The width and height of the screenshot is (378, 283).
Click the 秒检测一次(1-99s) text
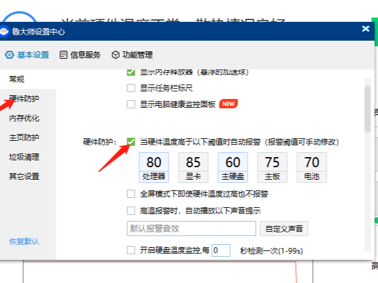(271, 250)
